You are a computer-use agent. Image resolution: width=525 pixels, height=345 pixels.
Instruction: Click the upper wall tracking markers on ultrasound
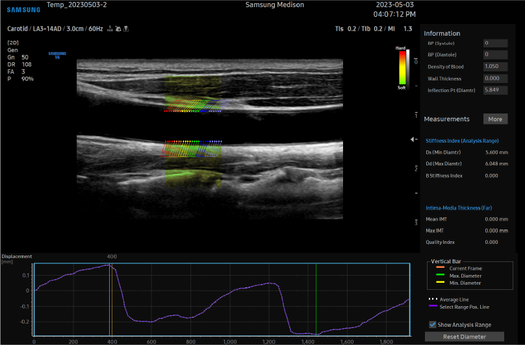point(196,106)
